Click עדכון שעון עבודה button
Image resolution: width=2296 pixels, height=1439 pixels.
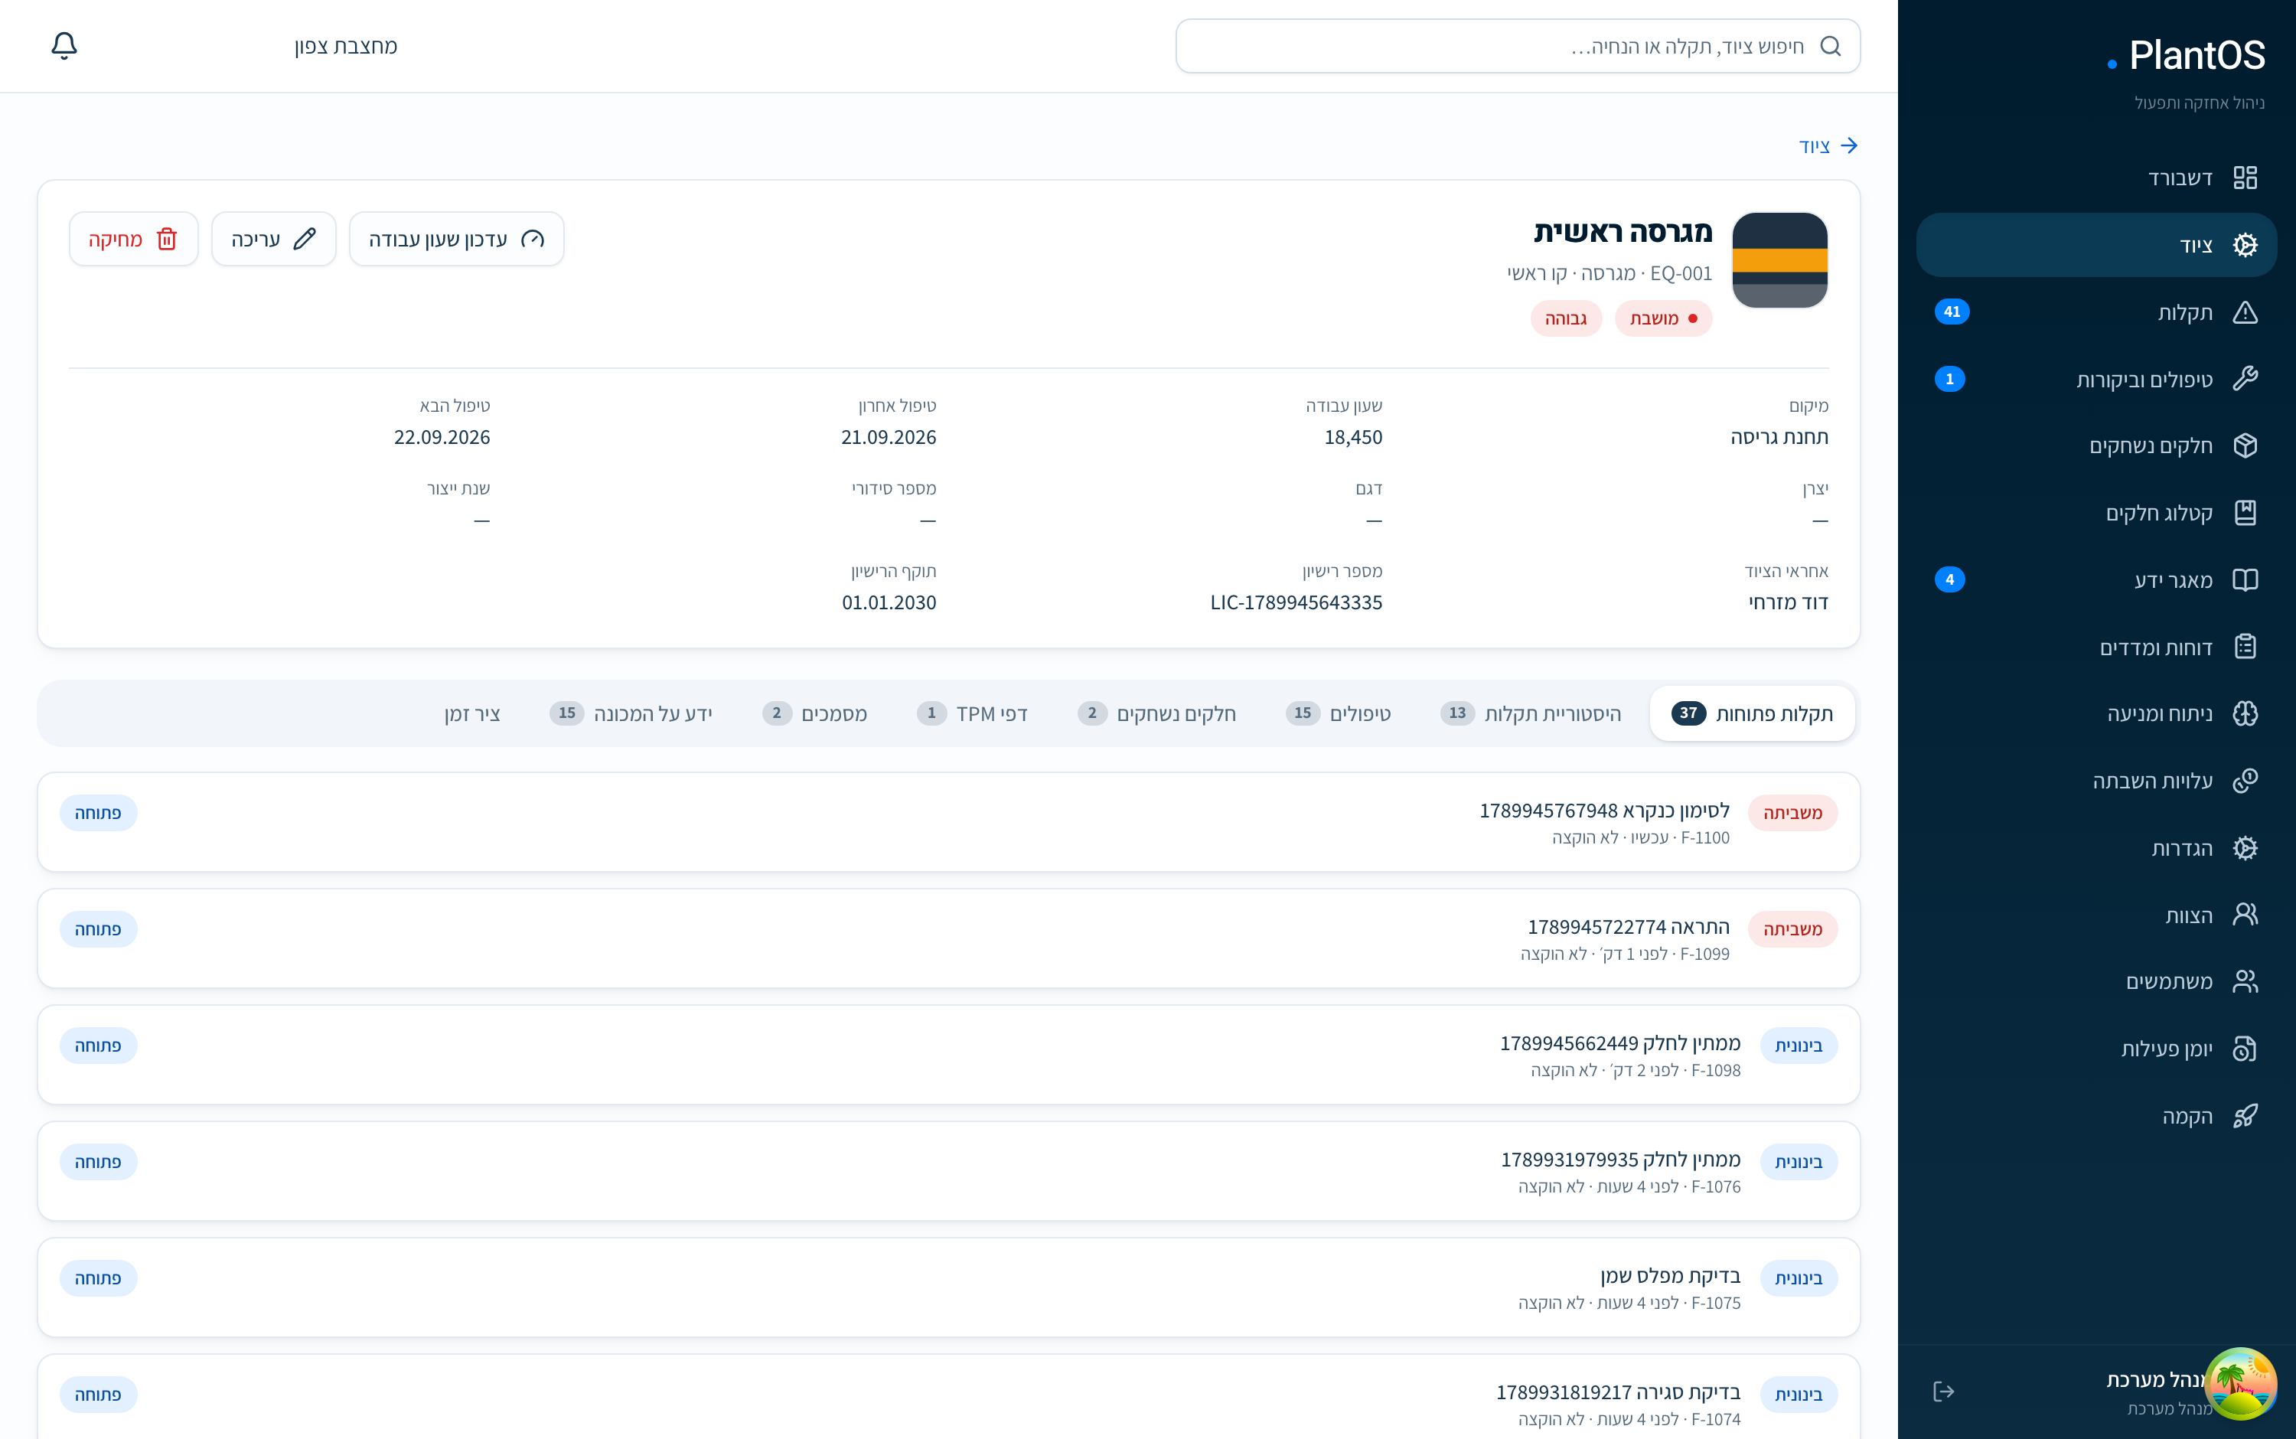457,239
